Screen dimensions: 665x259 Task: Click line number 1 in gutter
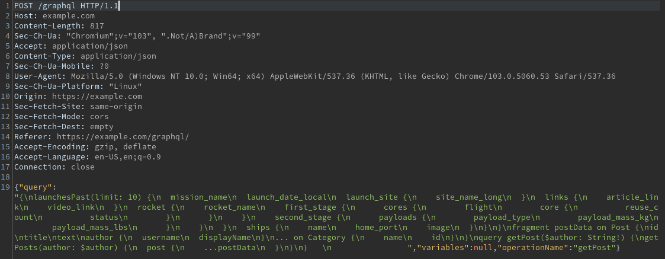pos(8,5)
